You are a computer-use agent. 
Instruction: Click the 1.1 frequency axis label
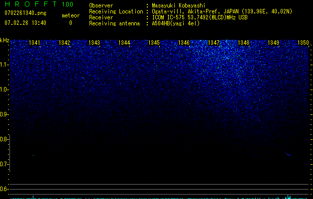(x=4, y=65)
